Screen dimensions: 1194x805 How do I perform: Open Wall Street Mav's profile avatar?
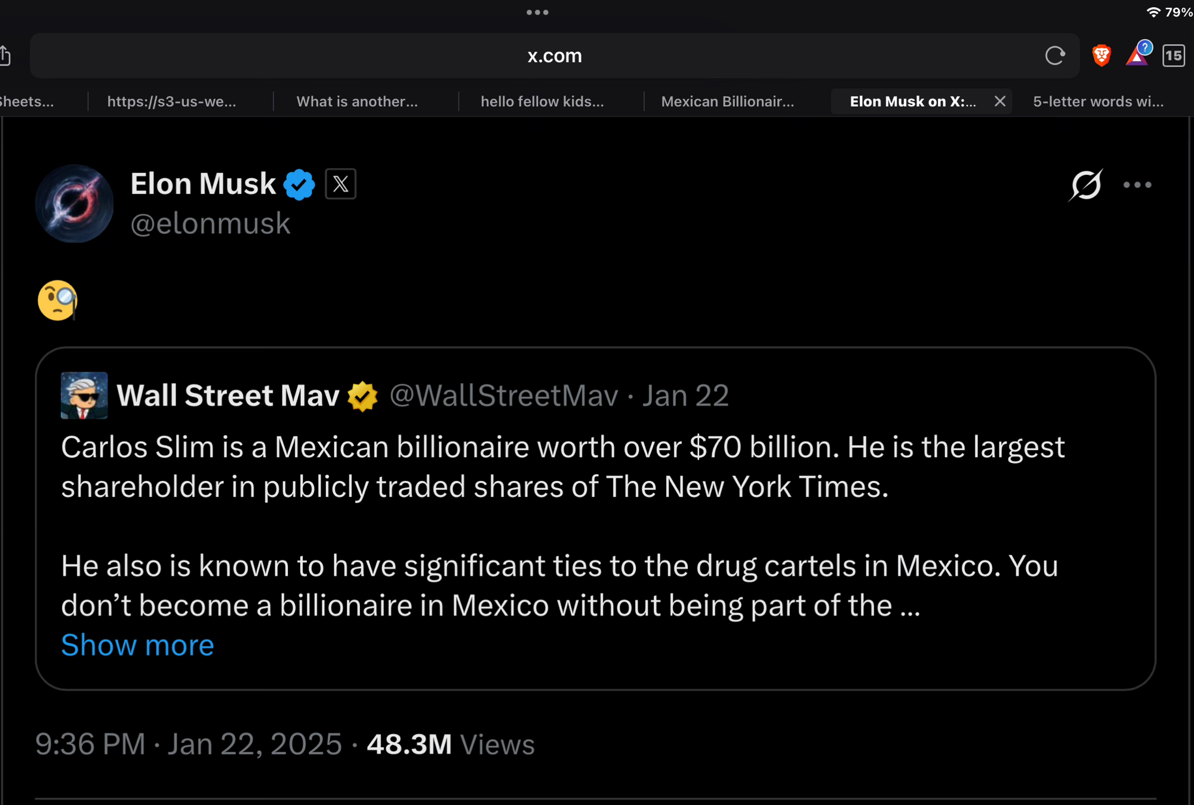tap(84, 396)
